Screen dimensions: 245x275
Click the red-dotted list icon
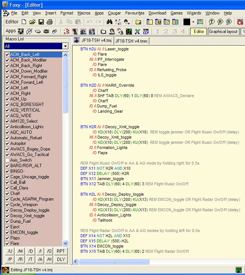[66, 32]
